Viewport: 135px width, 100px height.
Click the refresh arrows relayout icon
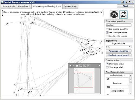[x=123, y=15]
